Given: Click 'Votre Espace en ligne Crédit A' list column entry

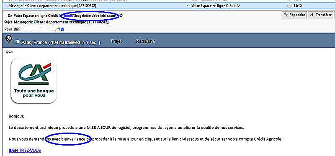Looking at the screenshot, I should pyautogui.click(x=216, y=6).
